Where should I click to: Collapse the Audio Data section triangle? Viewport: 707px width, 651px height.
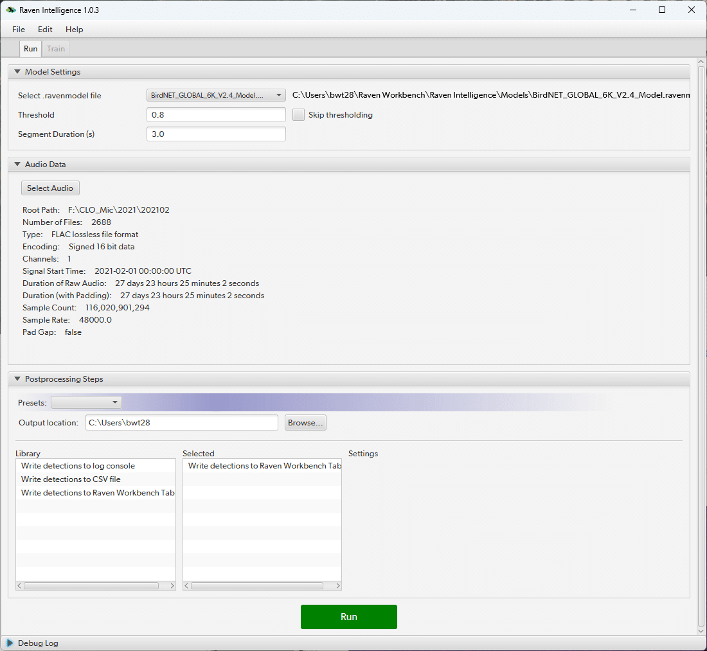(x=17, y=164)
